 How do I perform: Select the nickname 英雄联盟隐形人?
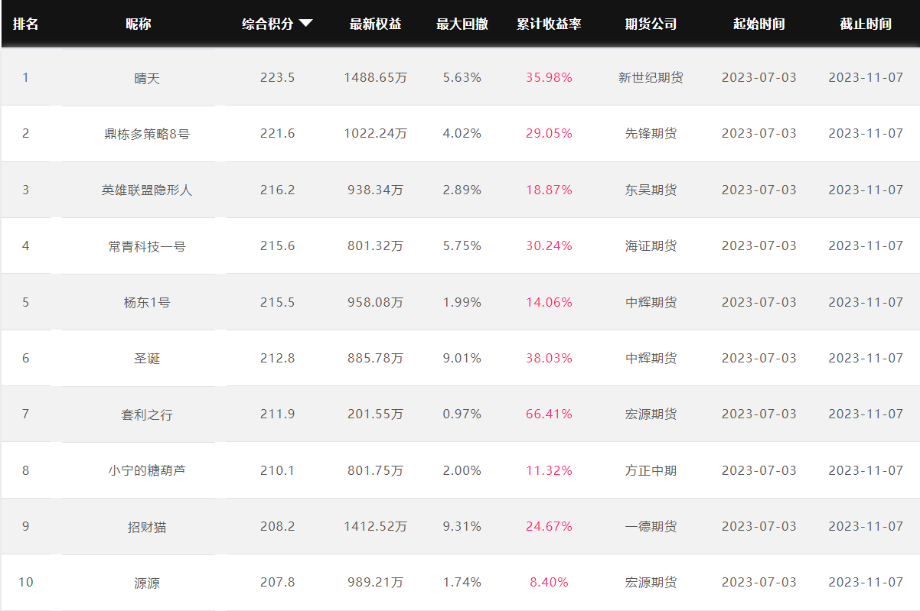click(x=147, y=190)
